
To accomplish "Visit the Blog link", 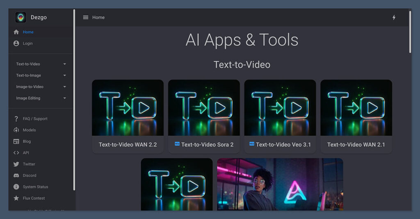I will coord(27,141).
